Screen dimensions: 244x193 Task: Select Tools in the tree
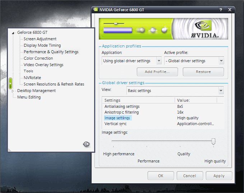28,71
